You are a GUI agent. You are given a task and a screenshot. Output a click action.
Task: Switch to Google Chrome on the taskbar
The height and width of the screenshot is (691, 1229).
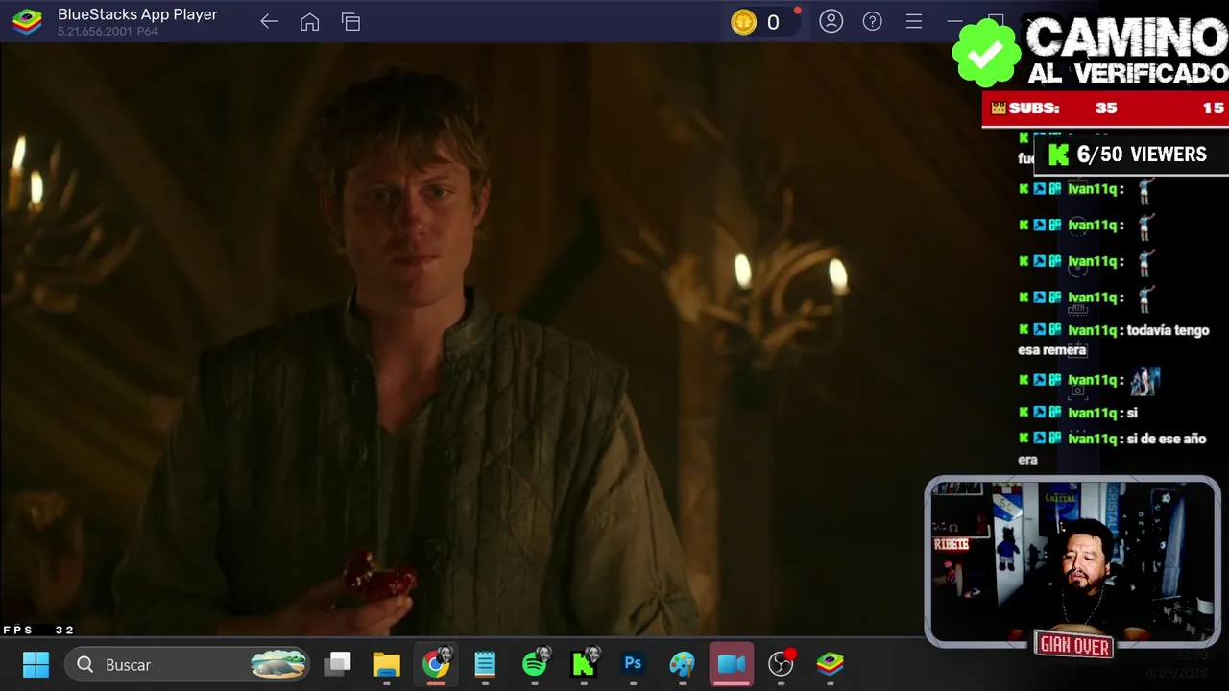tap(436, 664)
